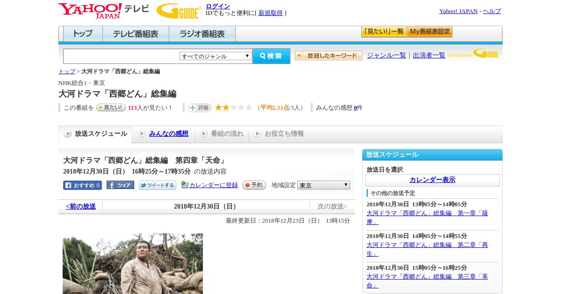Click the Syndicated G-GUIDE logo
Image resolution: width=561 pixels, height=294 pixels.
473,54
